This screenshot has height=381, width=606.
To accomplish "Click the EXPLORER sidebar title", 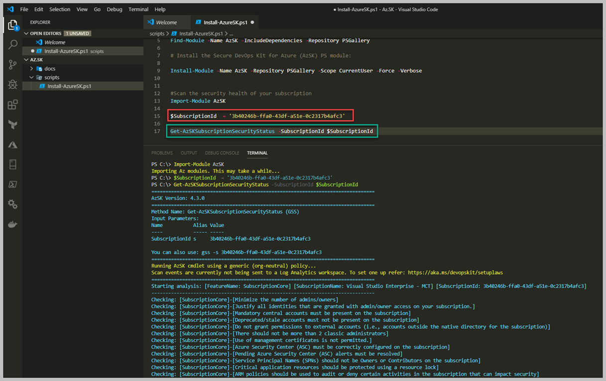I will [40, 22].
